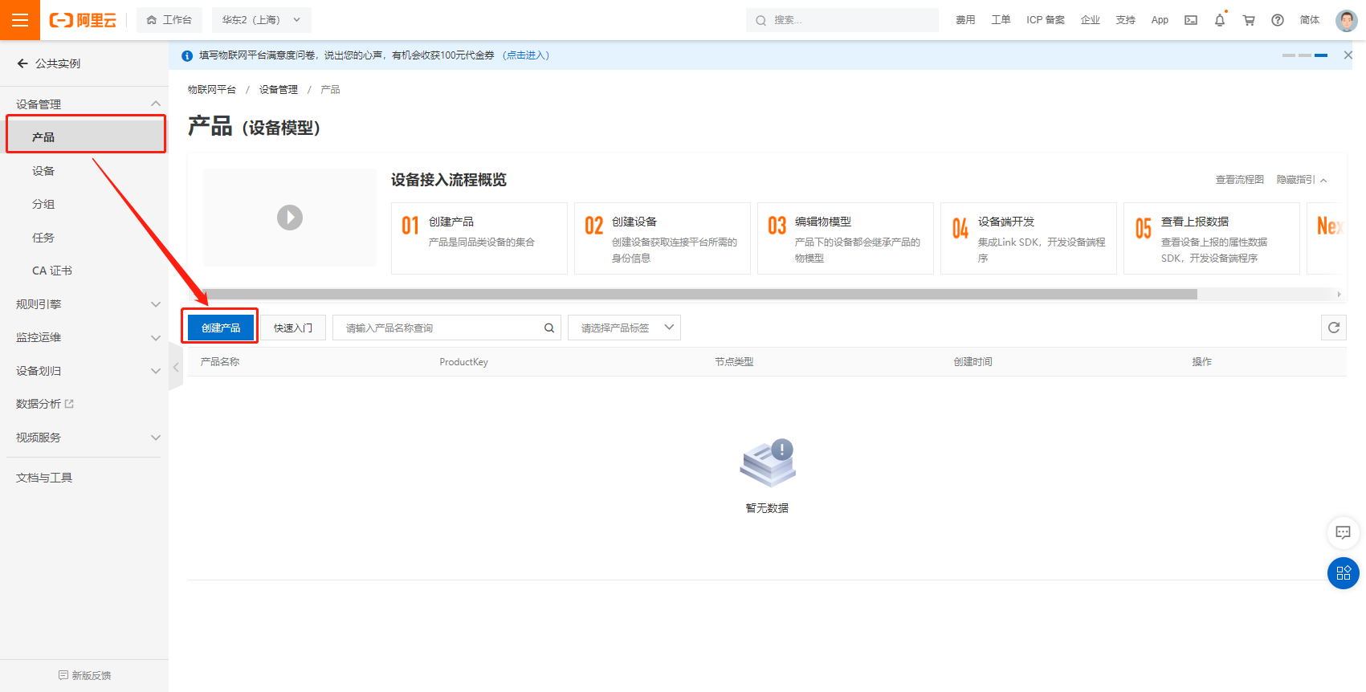Open 企业 in top navigation
This screenshot has height=692, width=1366.
(x=1091, y=20)
